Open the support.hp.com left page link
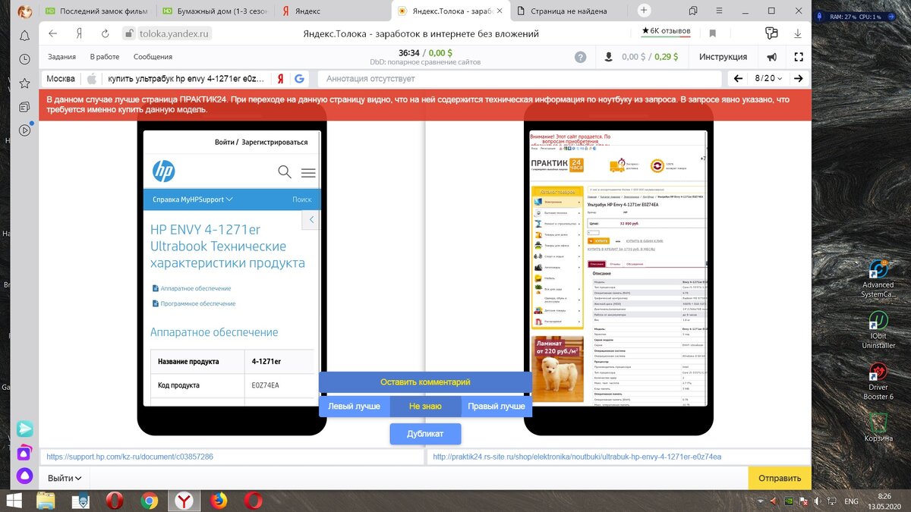 [x=130, y=457]
